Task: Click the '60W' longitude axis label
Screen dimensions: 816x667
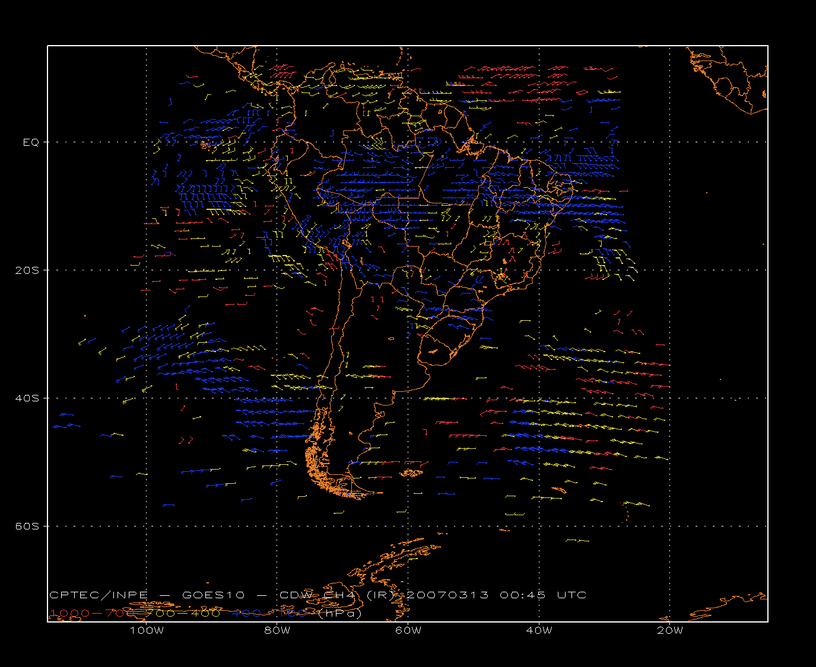Action: tap(408, 630)
